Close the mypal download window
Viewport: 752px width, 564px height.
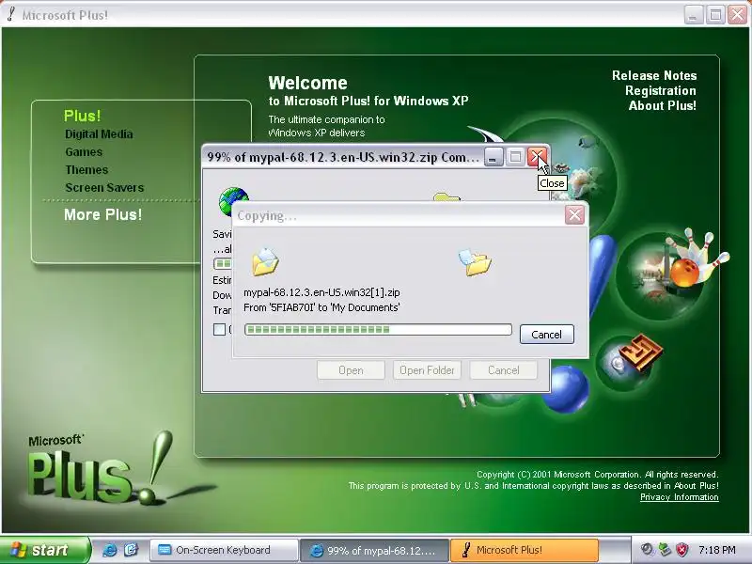coord(538,157)
